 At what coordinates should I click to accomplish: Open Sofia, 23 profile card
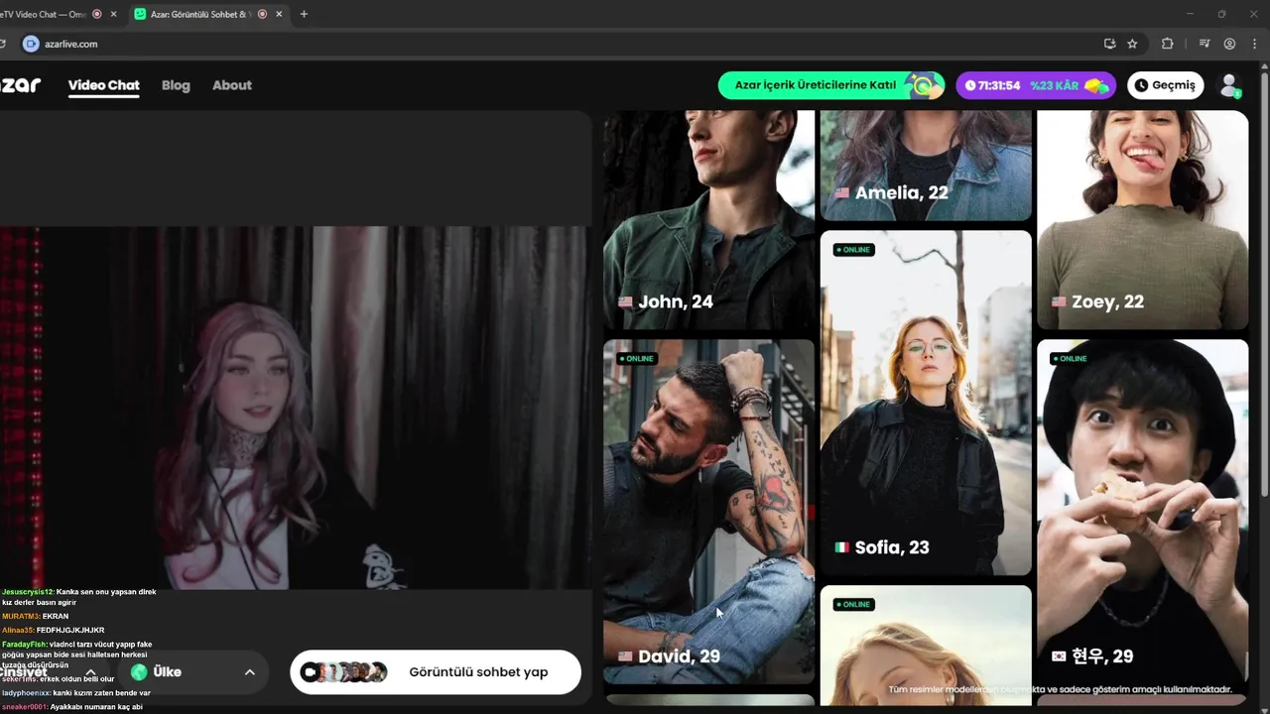[926, 403]
